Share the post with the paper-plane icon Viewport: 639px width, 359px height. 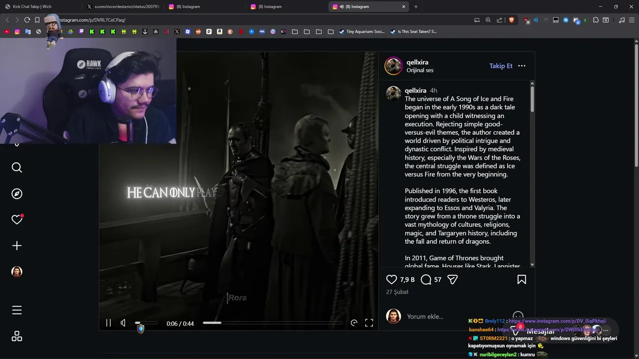[453, 280]
